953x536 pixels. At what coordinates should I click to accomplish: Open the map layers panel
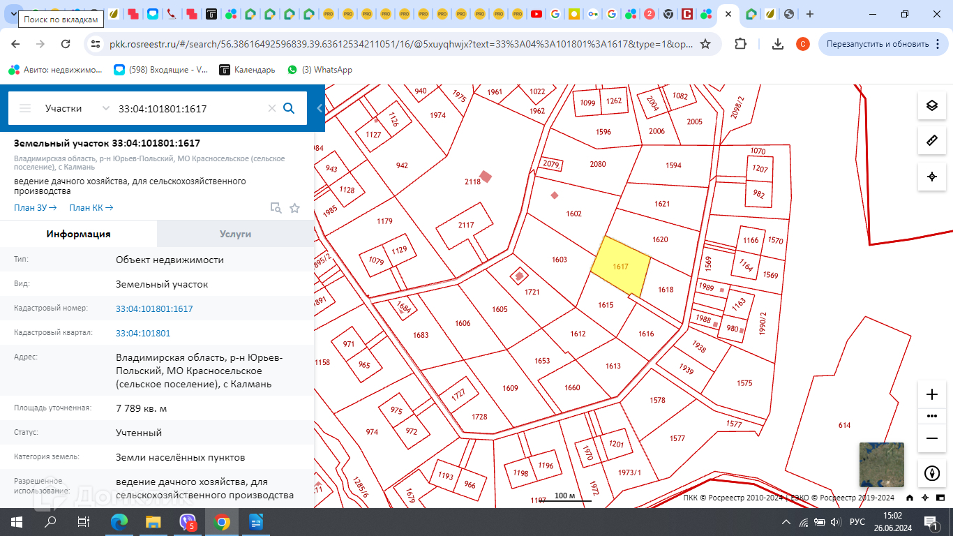click(x=931, y=105)
